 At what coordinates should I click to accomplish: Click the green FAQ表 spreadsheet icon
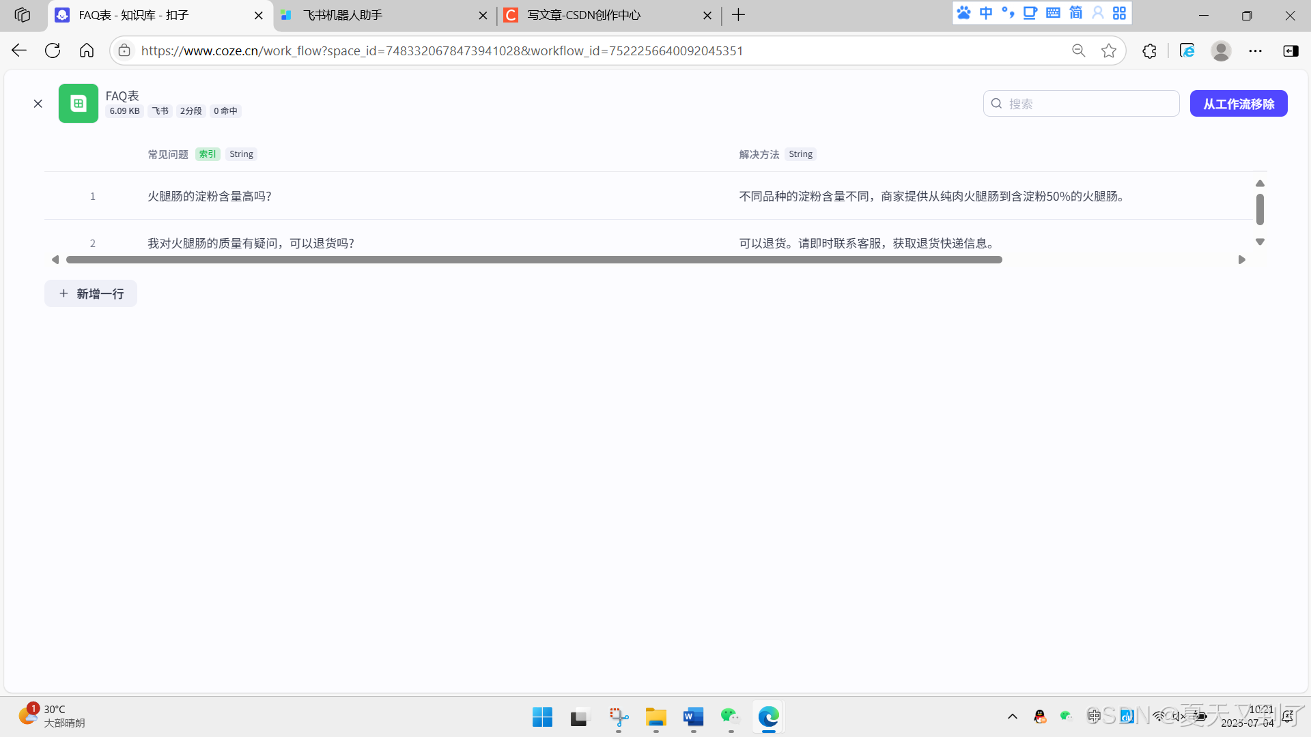click(x=78, y=103)
